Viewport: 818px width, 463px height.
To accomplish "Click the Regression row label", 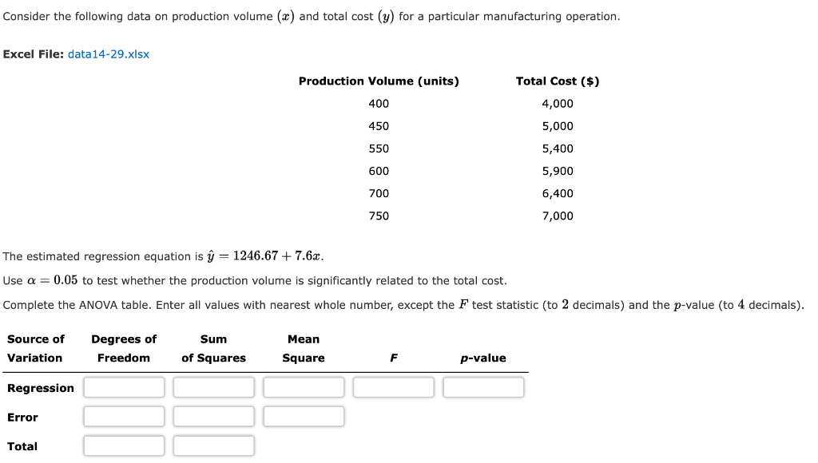I will 40,388.
